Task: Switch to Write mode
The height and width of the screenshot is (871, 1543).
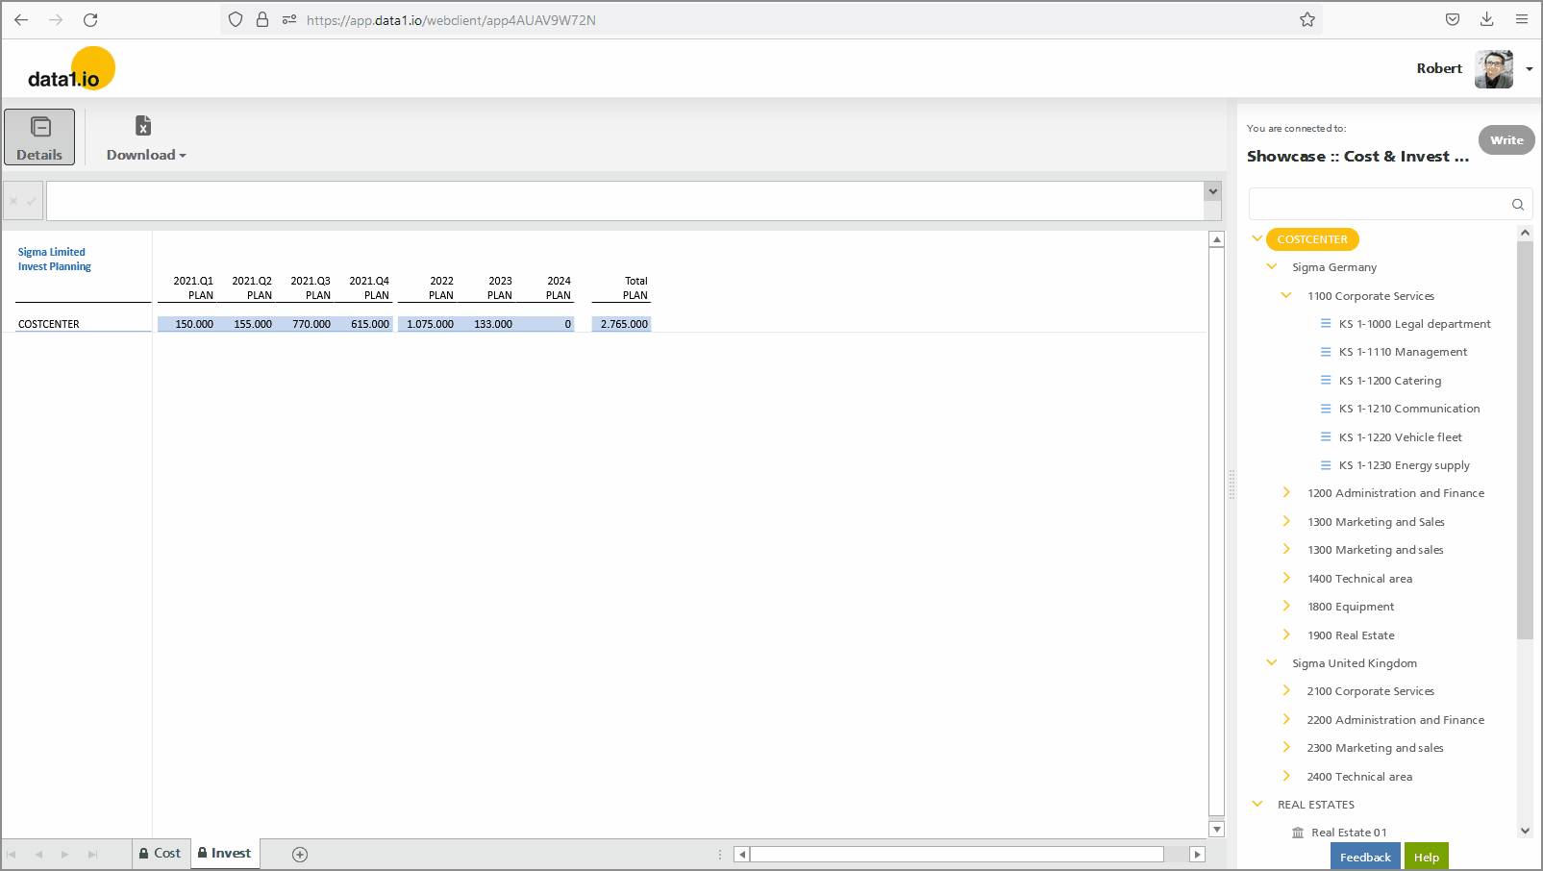Action: pyautogui.click(x=1506, y=139)
